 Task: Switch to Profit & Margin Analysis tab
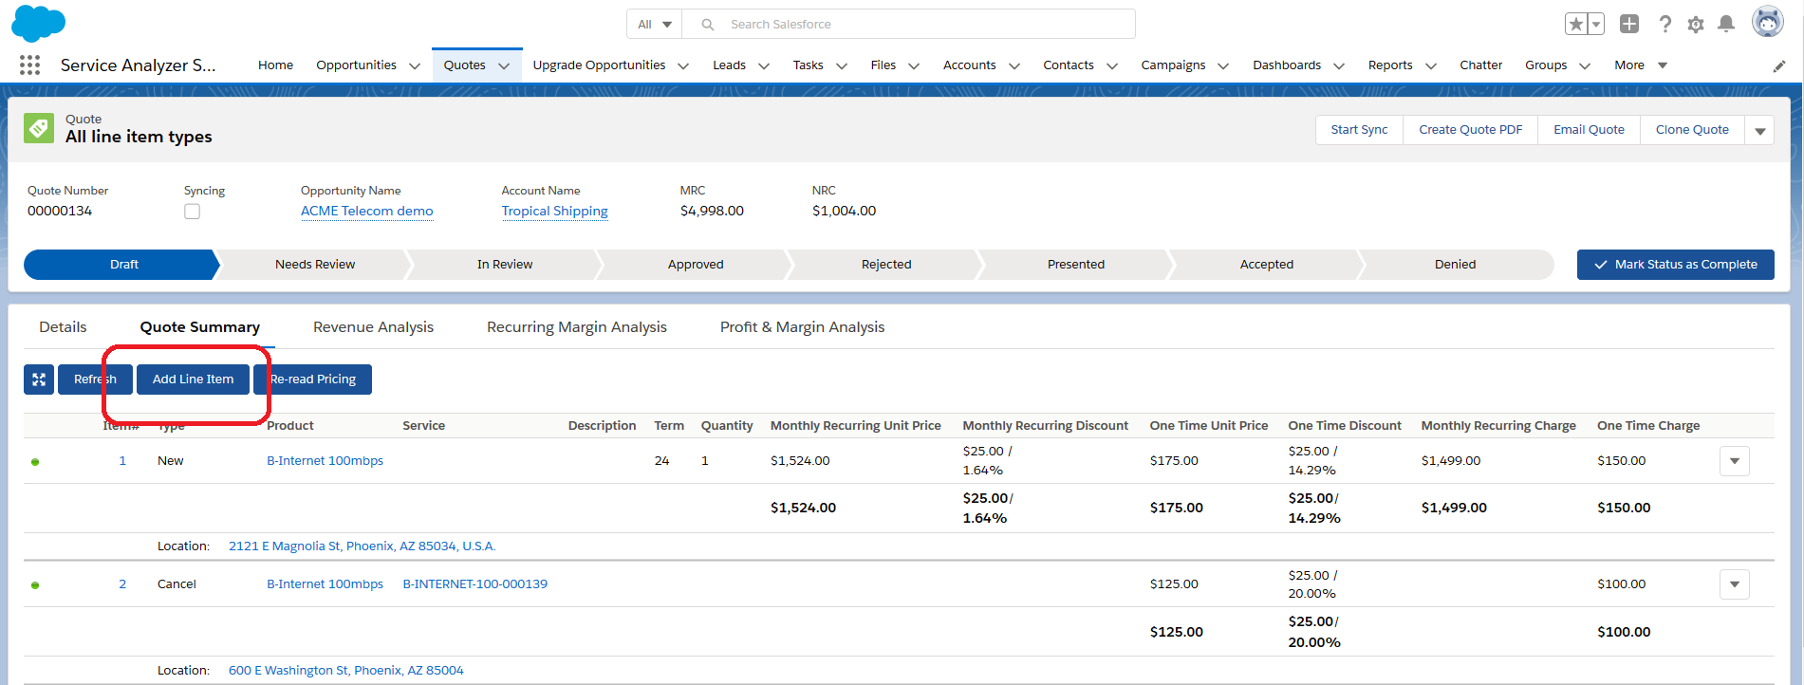[x=802, y=327]
